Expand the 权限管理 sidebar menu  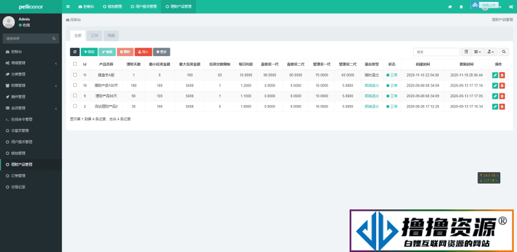point(30,86)
